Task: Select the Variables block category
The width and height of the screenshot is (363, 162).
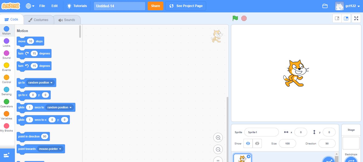Action: (6, 116)
